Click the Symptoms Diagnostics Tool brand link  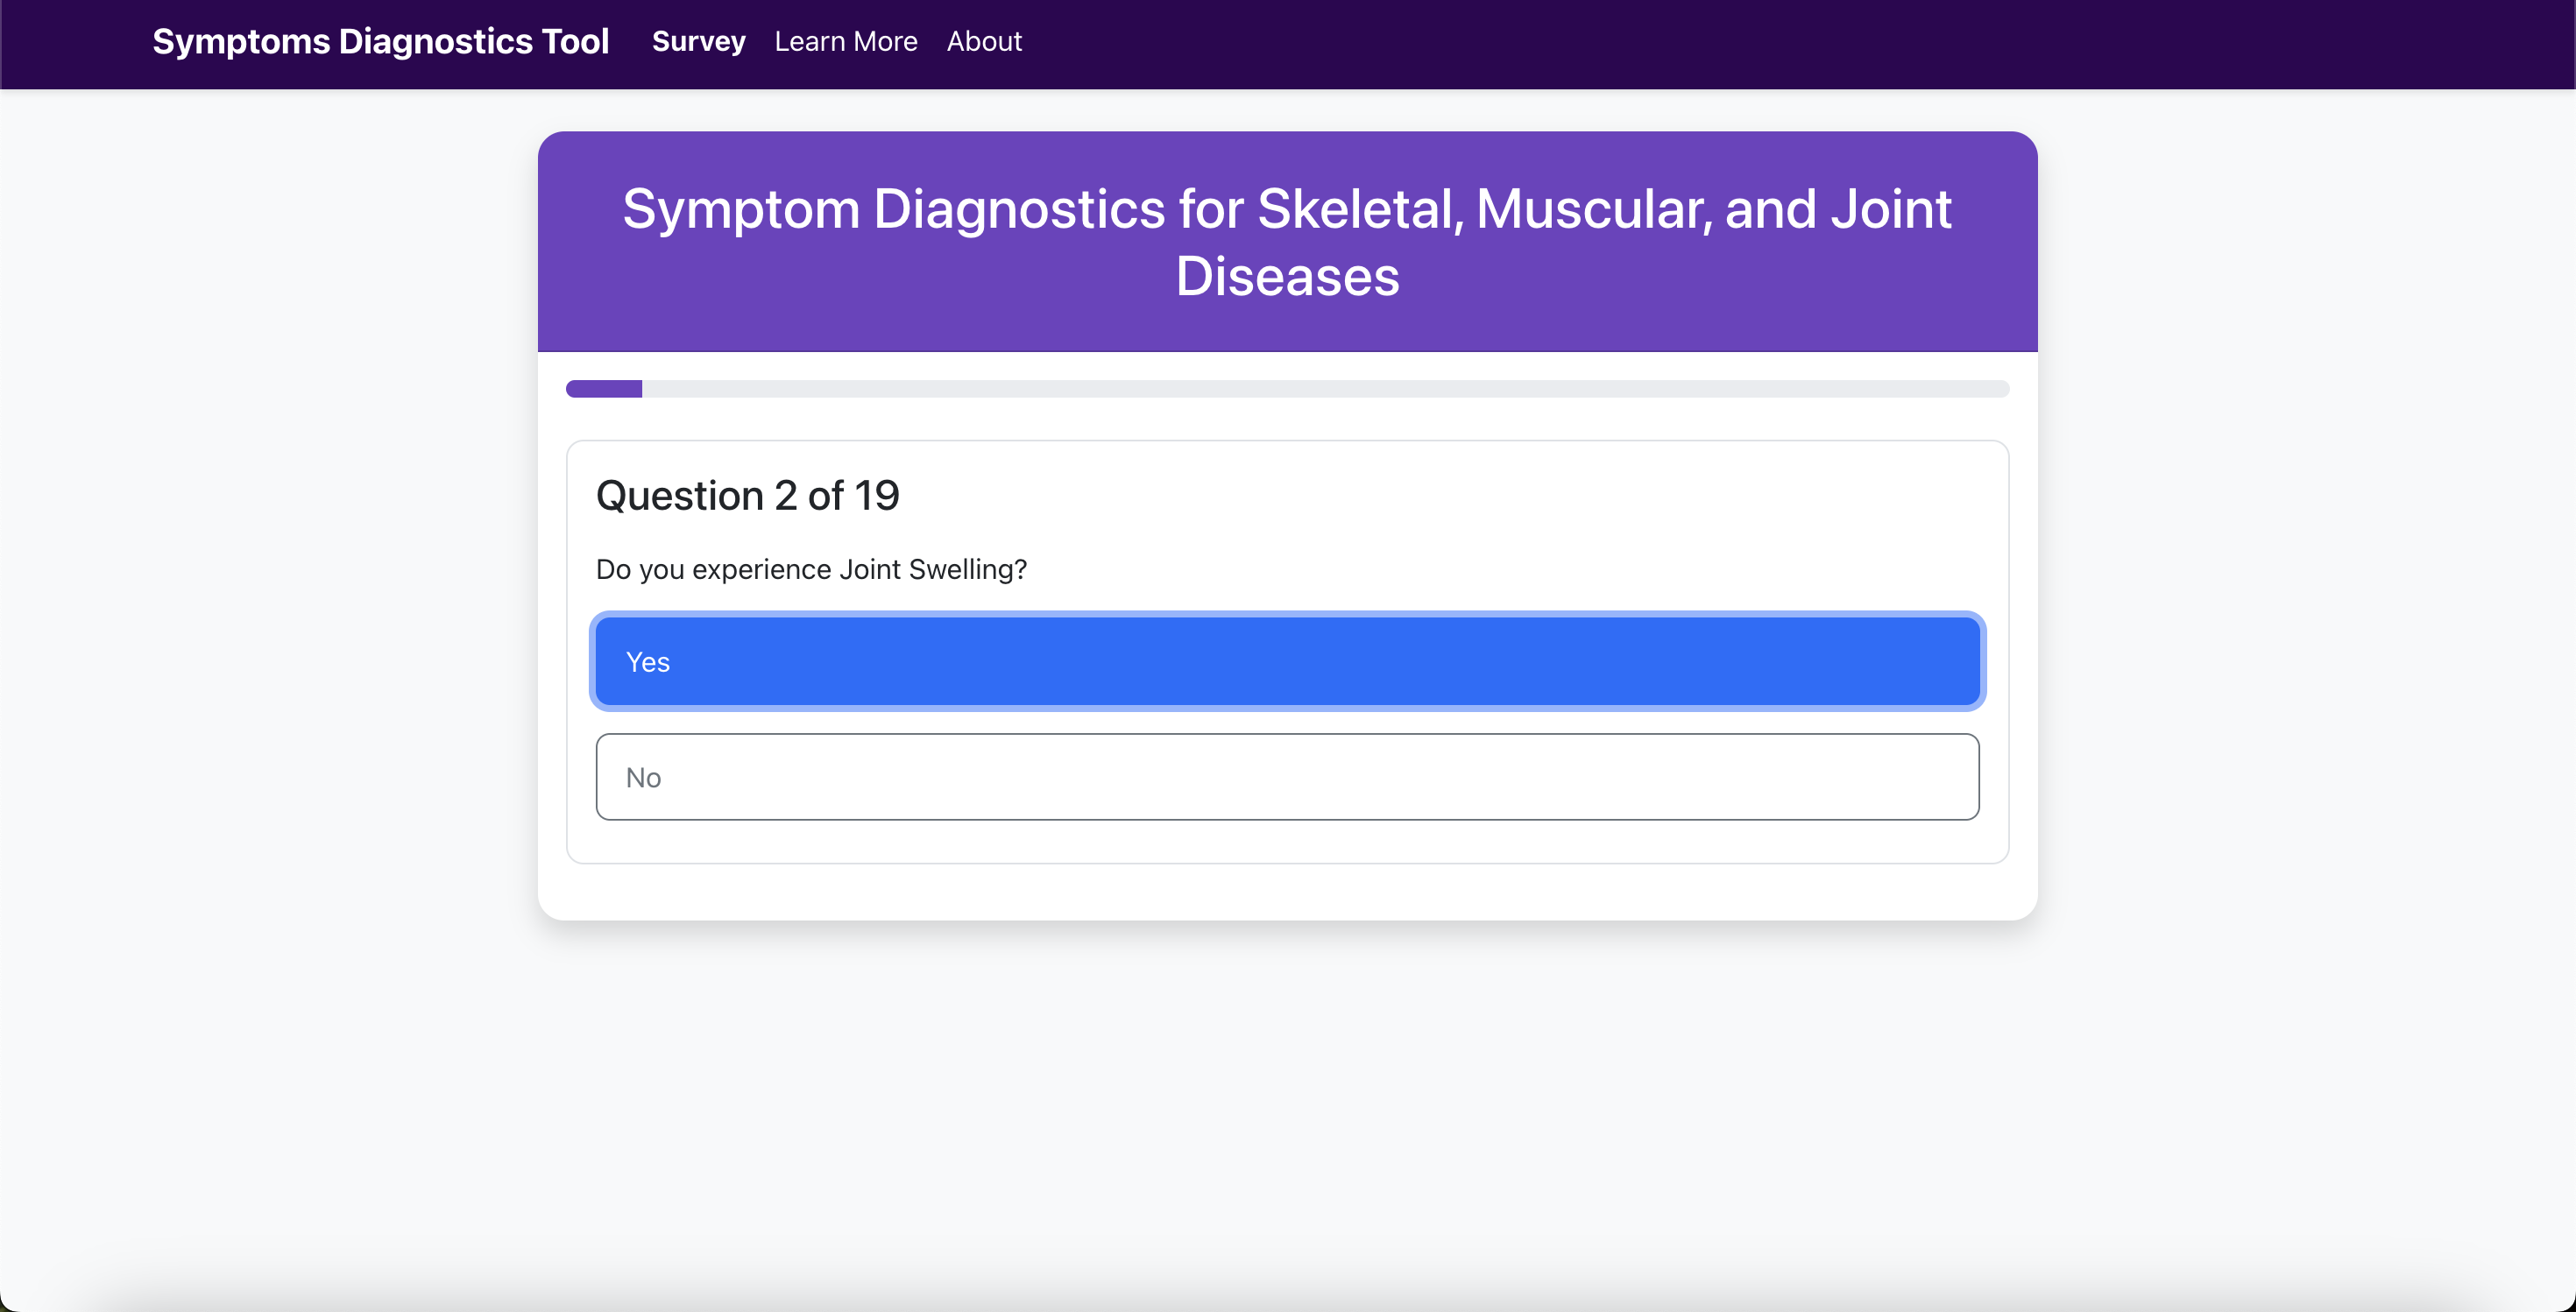tap(380, 42)
